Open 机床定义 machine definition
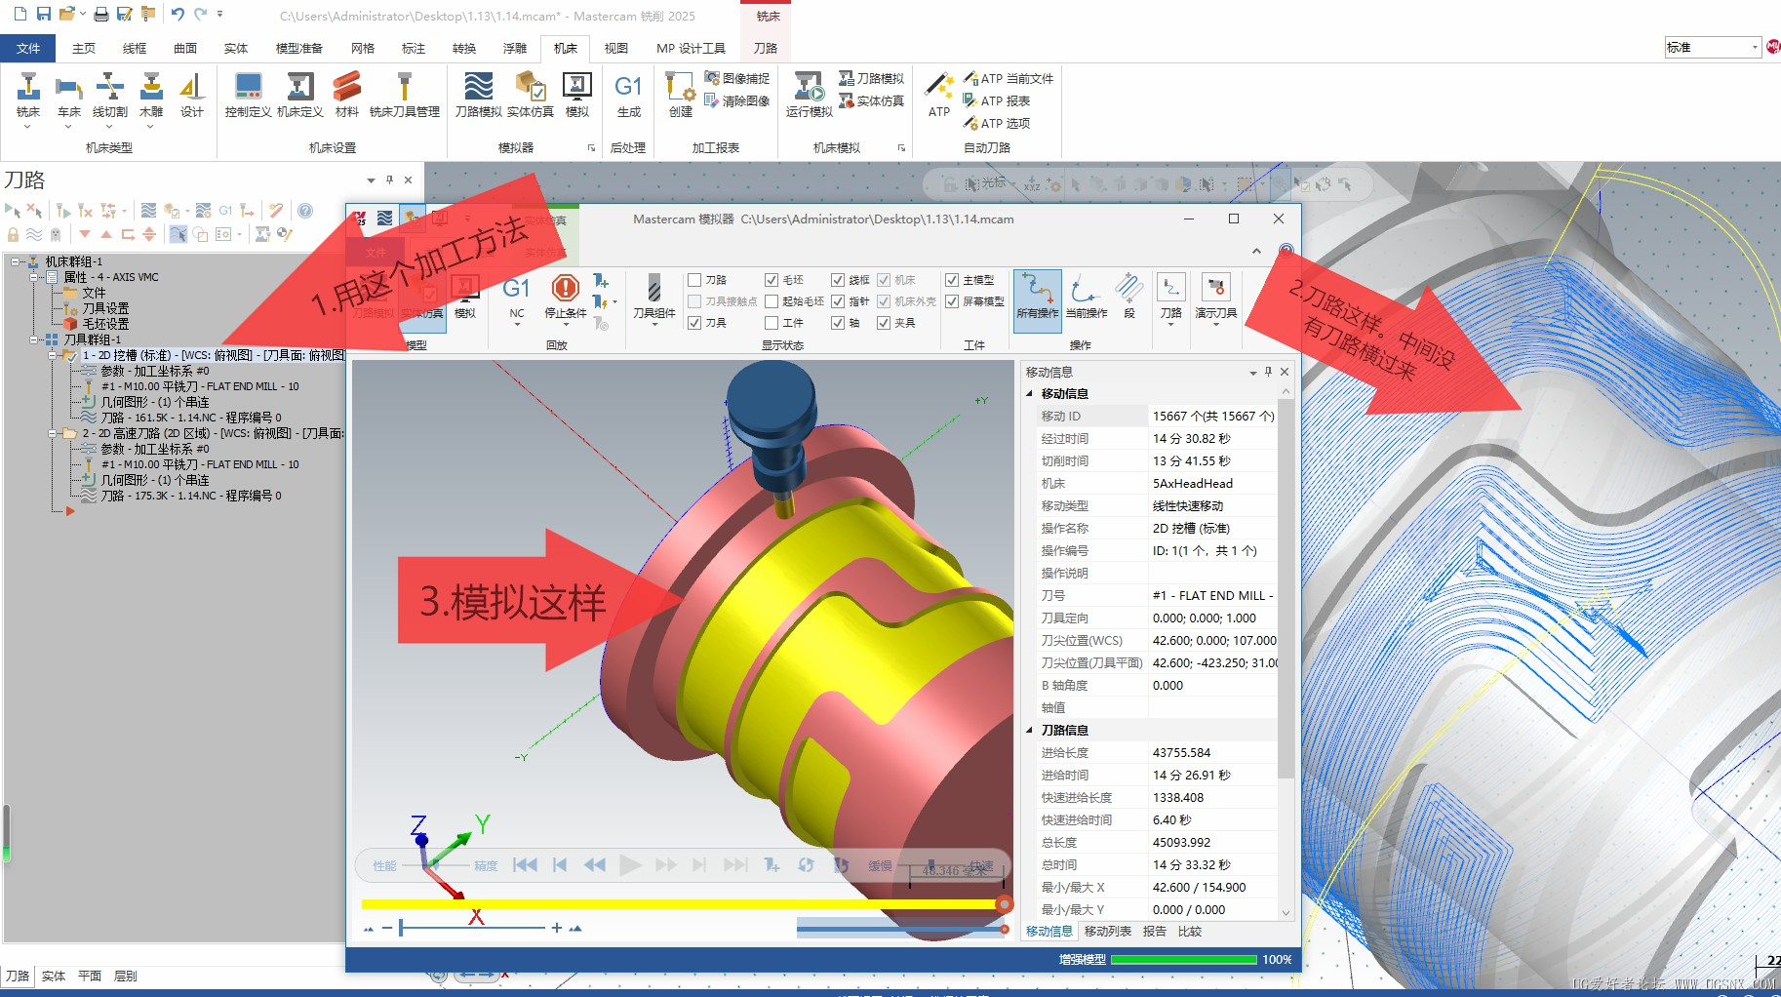The width and height of the screenshot is (1781, 997). pyautogui.click(x=300, y=96)
